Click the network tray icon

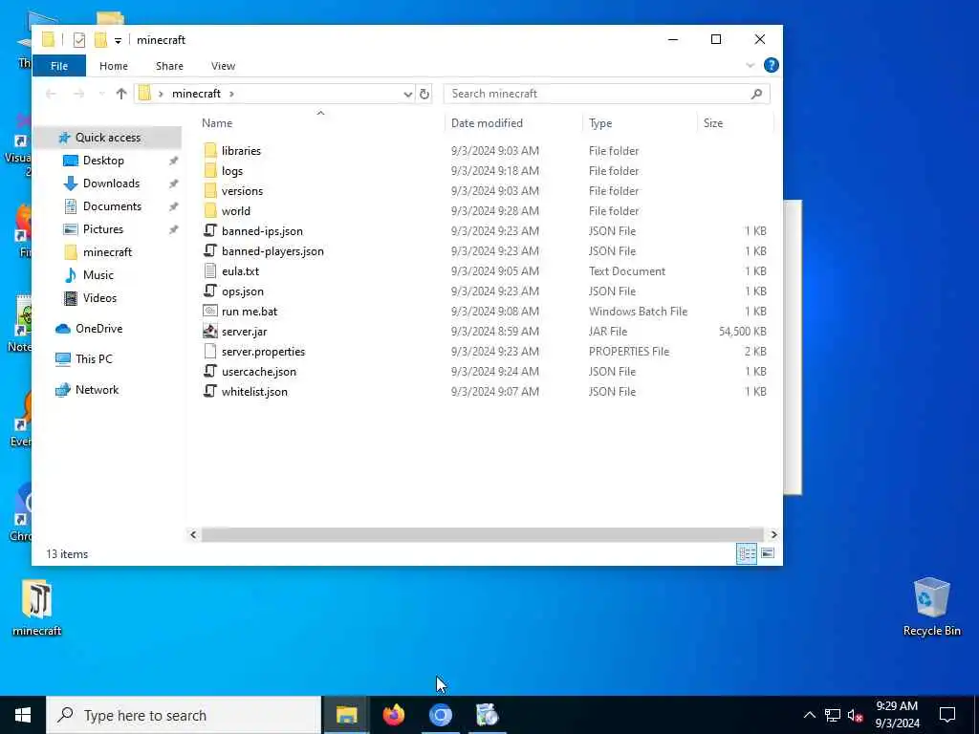pyautogui.click(x=833, y=715)
